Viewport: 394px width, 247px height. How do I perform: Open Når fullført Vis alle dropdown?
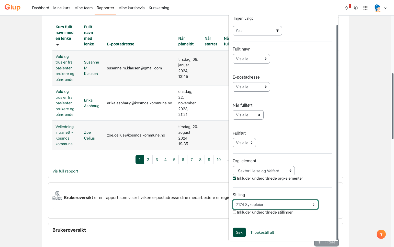click(x=248, y=115)
